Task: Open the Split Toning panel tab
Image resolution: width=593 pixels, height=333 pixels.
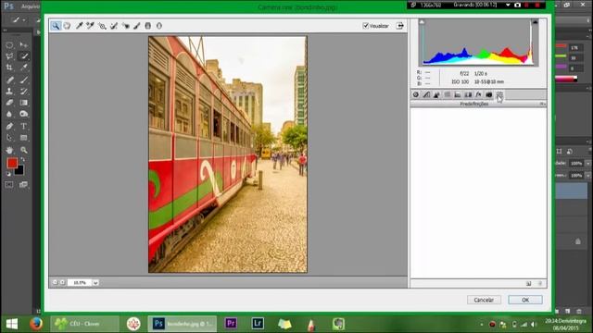Action: coord(458,94)
